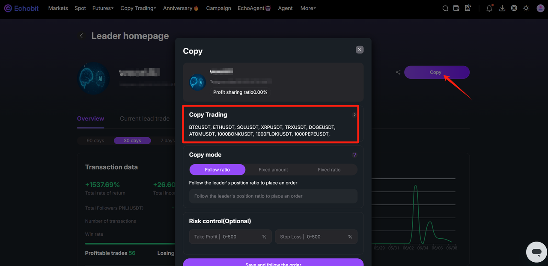Open the chat support bubble
This screenshot has height=266, width=548.
point(536,252)
